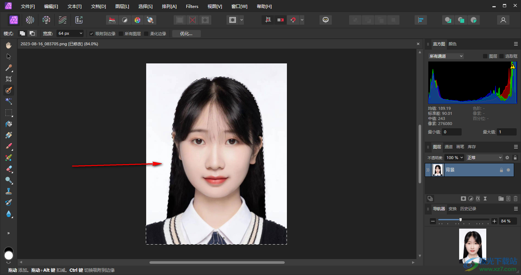Screen dimensions: 521x275
Task: Select the Clone Stamp tool
Action: click(x=9, y=191)
